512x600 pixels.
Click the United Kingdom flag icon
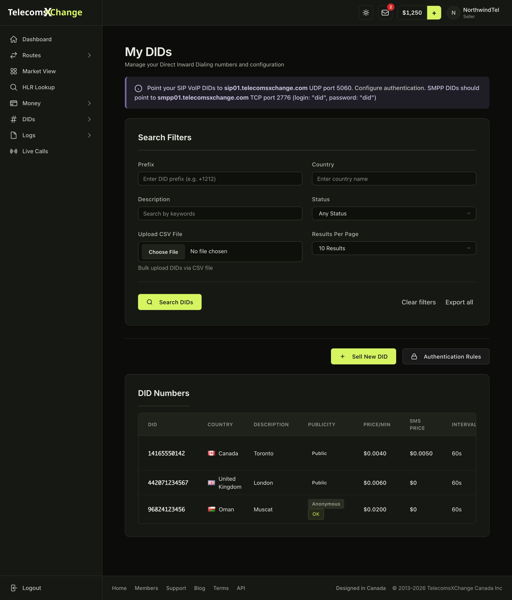(x=211, y=483)
